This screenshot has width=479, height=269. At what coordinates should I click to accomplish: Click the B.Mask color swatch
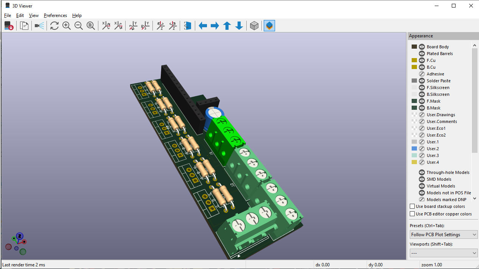pyautogui.click(x=414, y=108)
